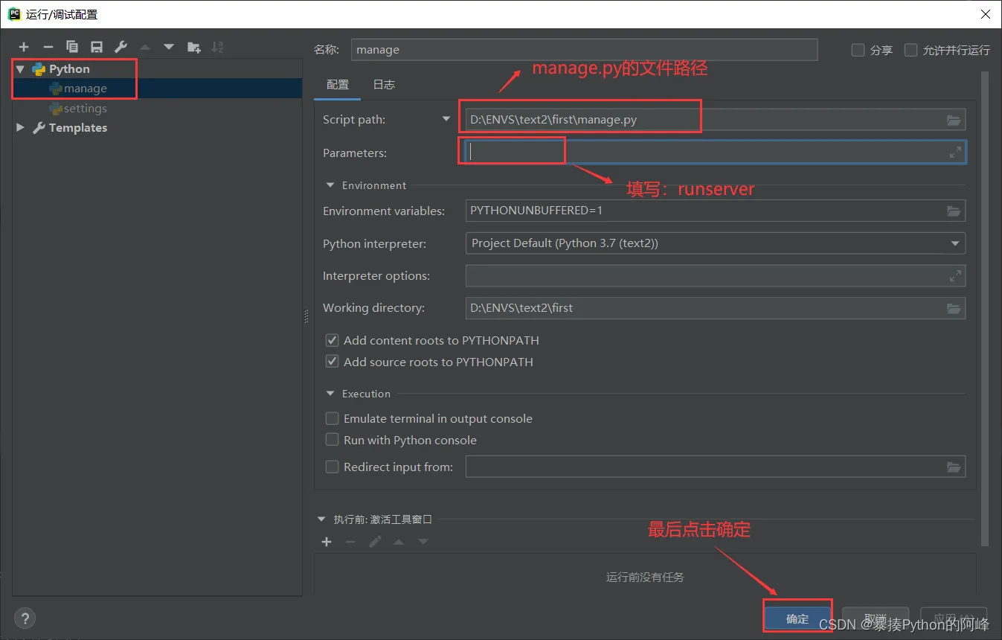Uncheck Add content roots to PYTHONPATH
Screen dimensions: 1002x640
[x=333, y=340]
